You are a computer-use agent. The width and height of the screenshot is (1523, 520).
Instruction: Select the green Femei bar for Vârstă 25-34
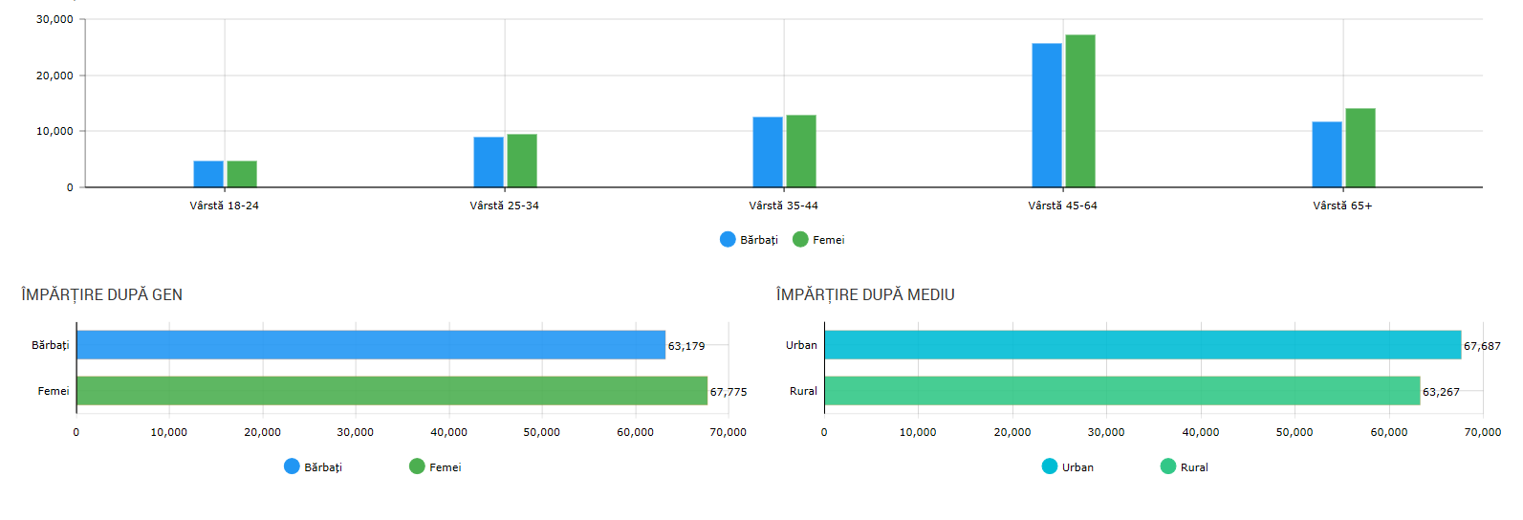click(522, 161)
